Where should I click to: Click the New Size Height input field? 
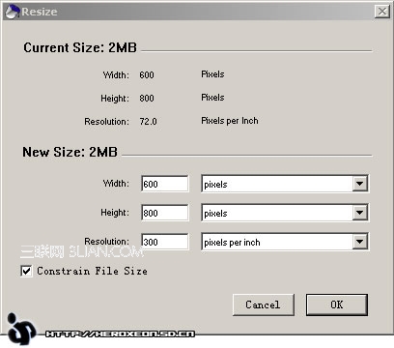coord(165,213)
